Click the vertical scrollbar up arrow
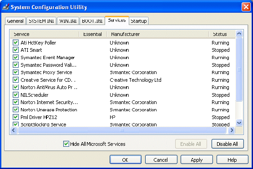 click(x=239, y=34)
